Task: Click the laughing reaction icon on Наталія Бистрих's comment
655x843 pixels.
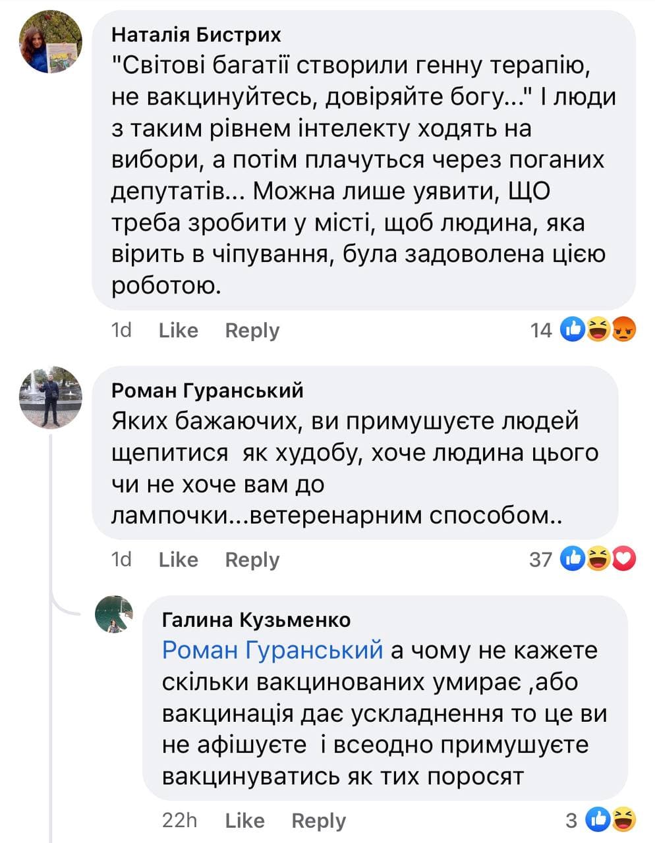Action: [x=598, y=329]
